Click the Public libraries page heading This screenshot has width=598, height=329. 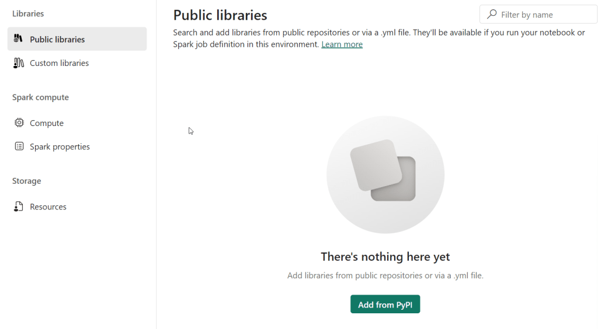(x=220, y=15)
